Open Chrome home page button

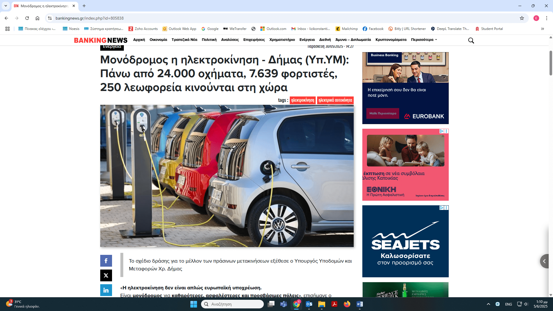click(x=37, y=18)
